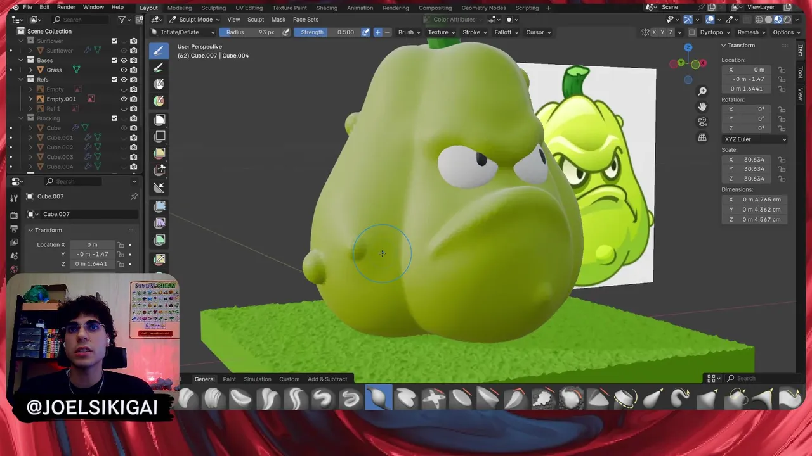Hide Empty.001 with its eye icon
The image size is (812, 456).
point(124,99)
